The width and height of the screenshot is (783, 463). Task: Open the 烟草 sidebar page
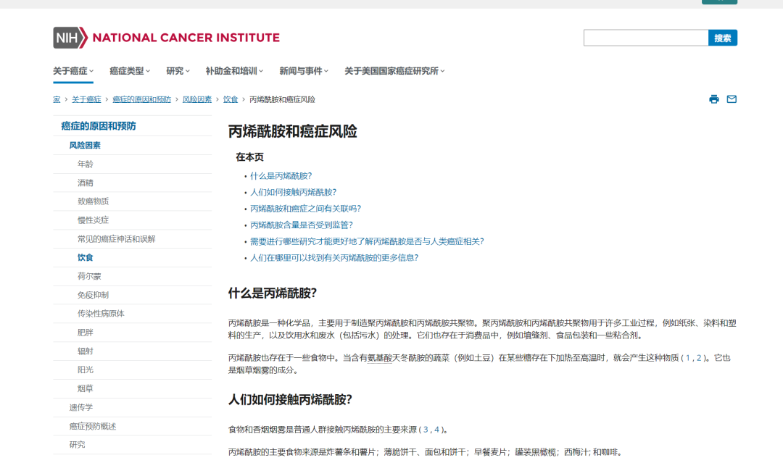[85, 388]
